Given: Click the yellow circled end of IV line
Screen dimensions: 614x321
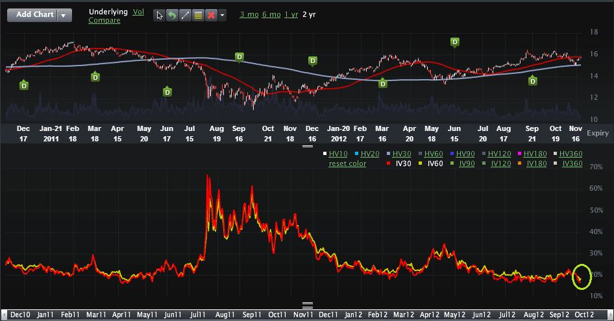Looking at the screenshot, I should click(x=582, y=278).
